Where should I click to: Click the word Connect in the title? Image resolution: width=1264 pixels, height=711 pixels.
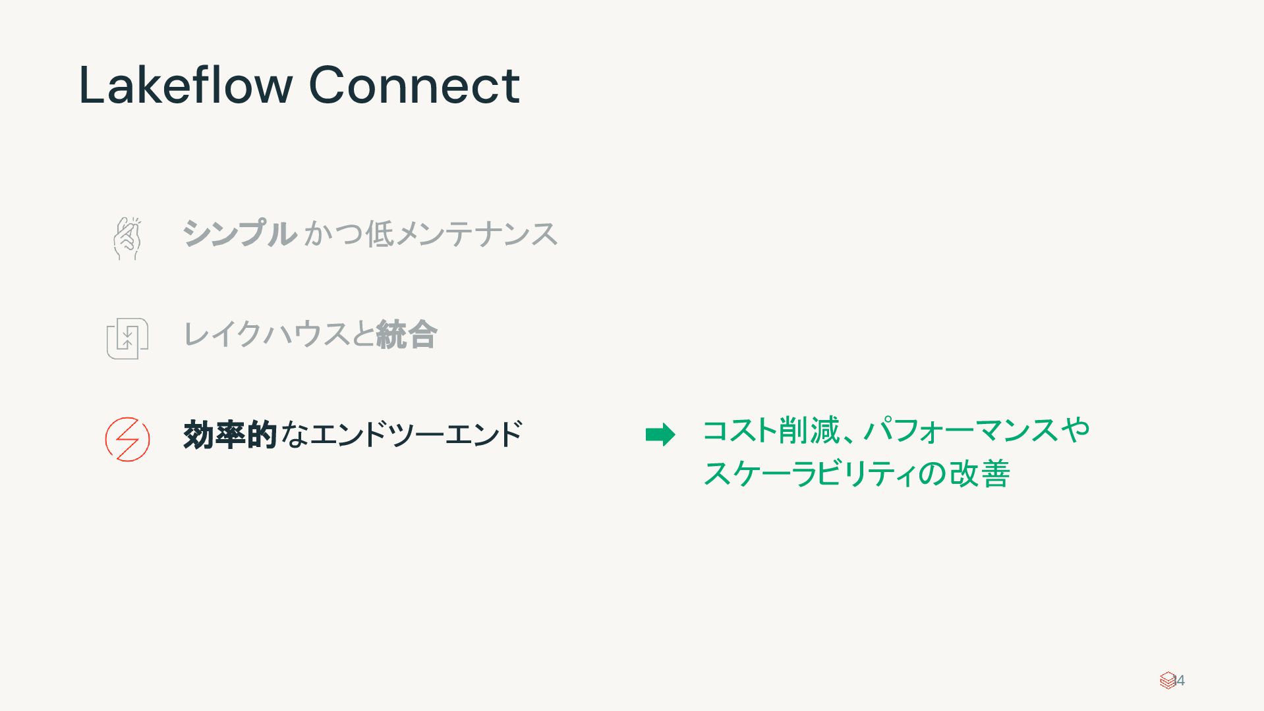click(x=414, y=86)
